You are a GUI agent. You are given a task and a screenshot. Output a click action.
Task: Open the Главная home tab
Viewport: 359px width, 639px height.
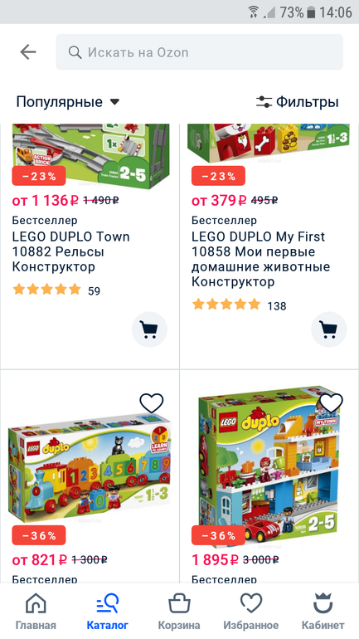click(x=36, y=611)
